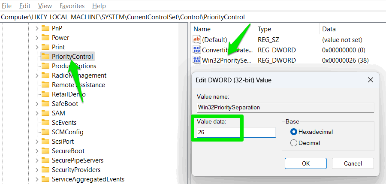
Task: Click the Power folder icon
Action: click(45, 37)
